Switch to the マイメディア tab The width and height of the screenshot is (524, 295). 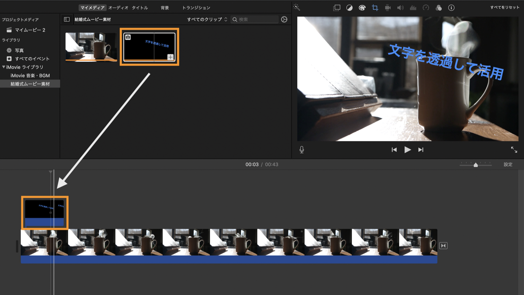pos(93,8)
